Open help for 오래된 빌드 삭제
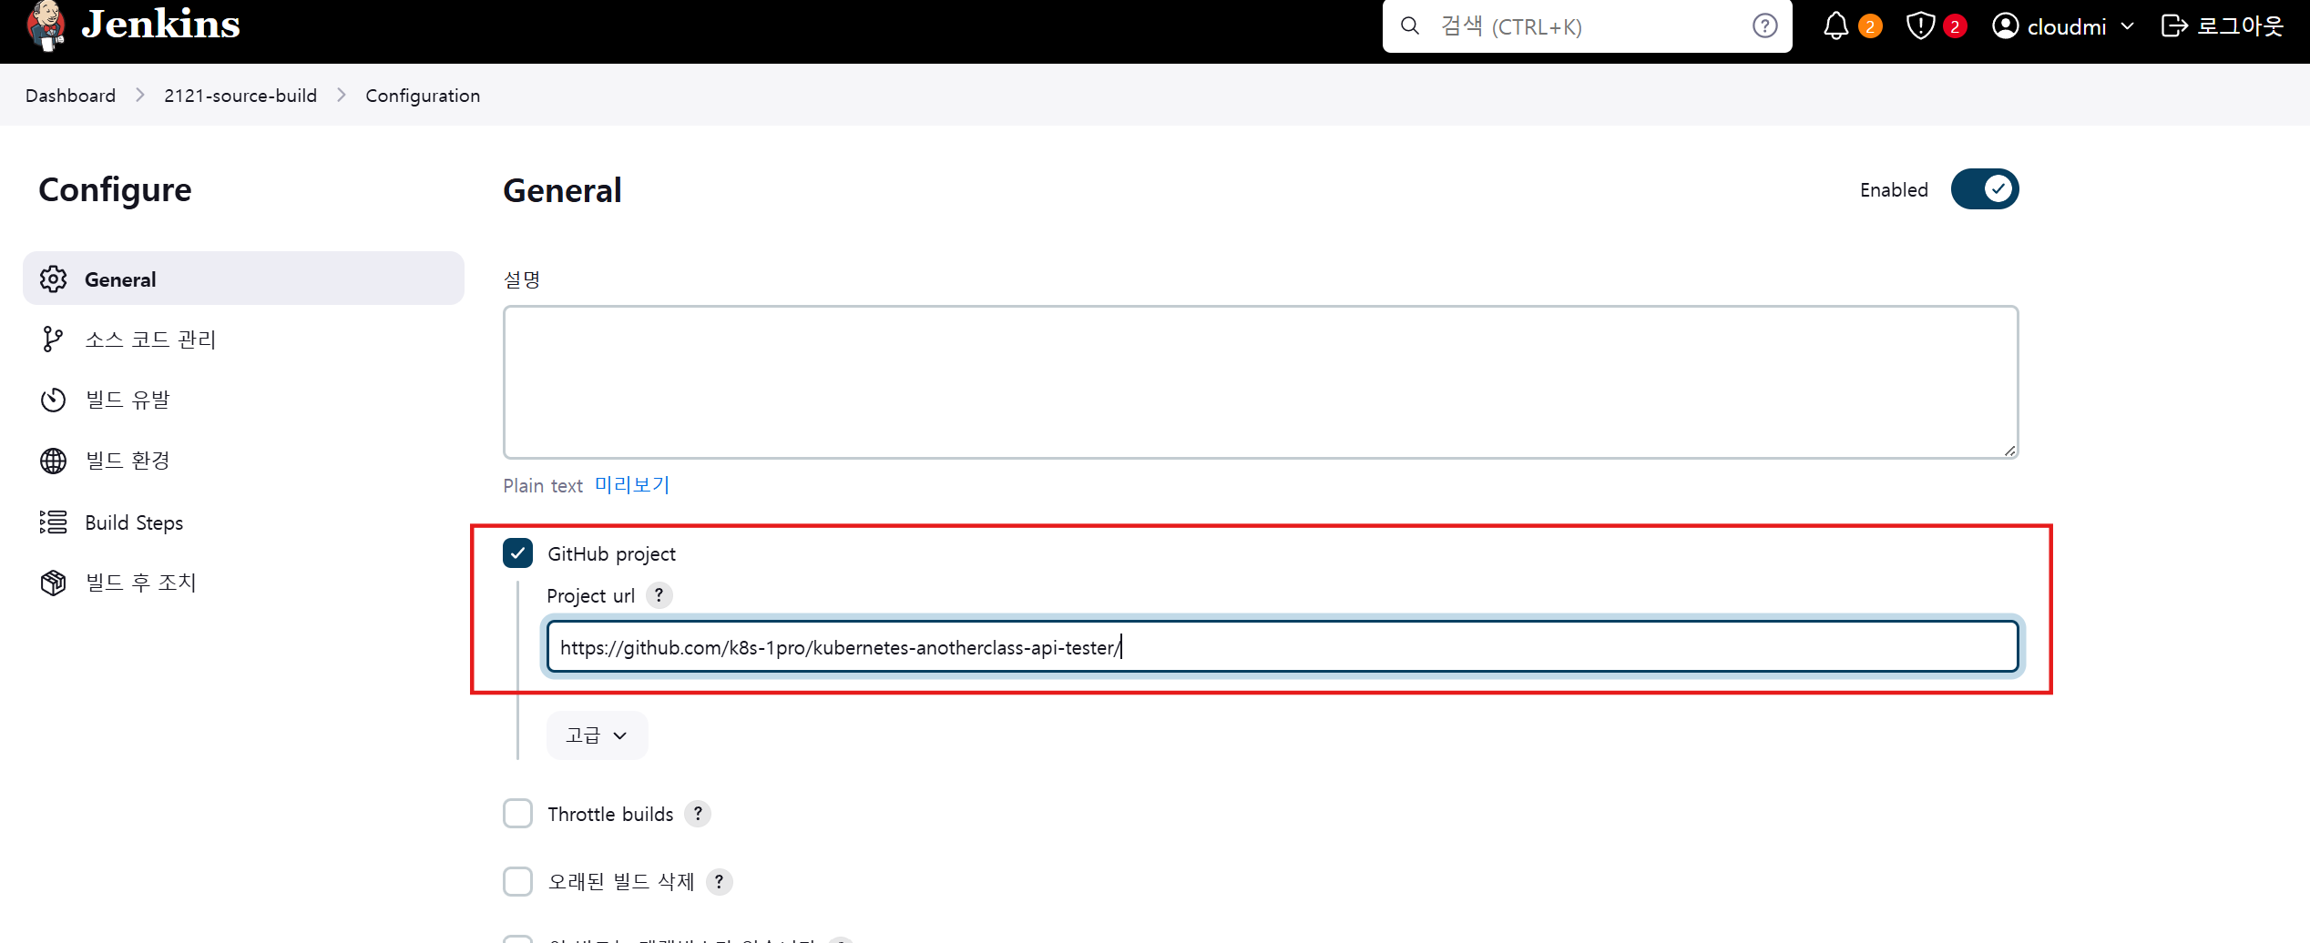 (x=719, y=881)
